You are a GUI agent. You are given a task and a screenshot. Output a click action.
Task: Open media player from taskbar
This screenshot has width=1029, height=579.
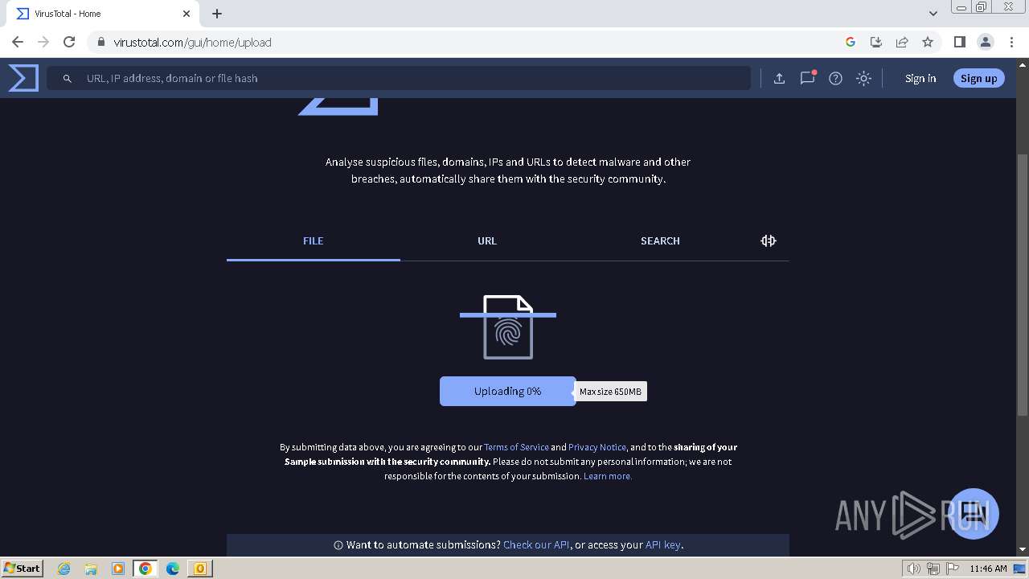coord(118,569)
